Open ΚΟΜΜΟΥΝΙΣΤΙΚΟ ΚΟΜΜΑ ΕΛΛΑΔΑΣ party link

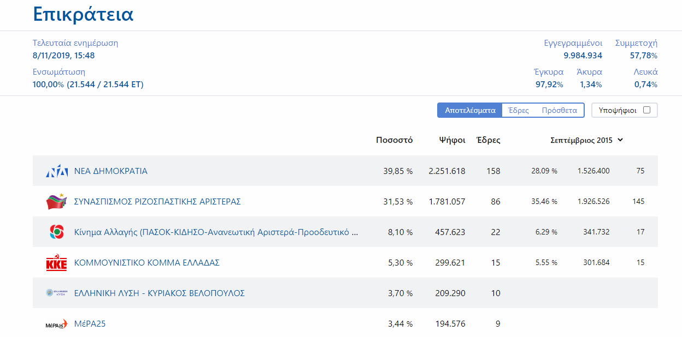tap(146, 263)
